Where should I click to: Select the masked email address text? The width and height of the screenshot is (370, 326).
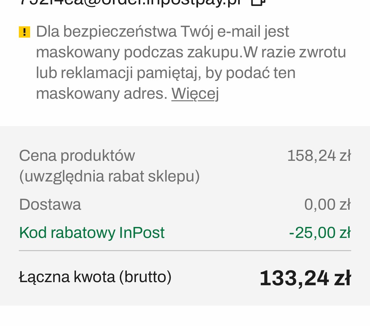[131, 3]
